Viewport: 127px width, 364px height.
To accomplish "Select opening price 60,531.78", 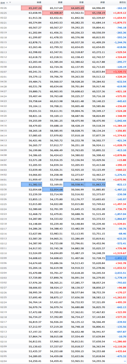I will point(35,86).
